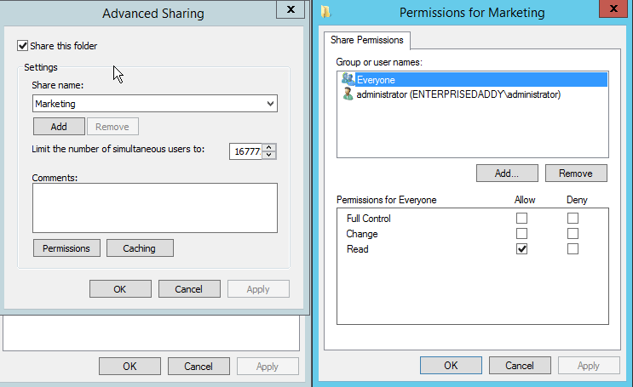Decrease simultaneous users limit with down arrow
This screenshot has width=633, height=387.
tap(270, 155)
